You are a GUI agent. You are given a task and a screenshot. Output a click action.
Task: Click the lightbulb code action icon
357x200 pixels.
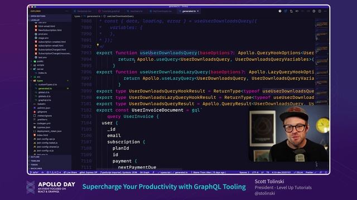98,45
